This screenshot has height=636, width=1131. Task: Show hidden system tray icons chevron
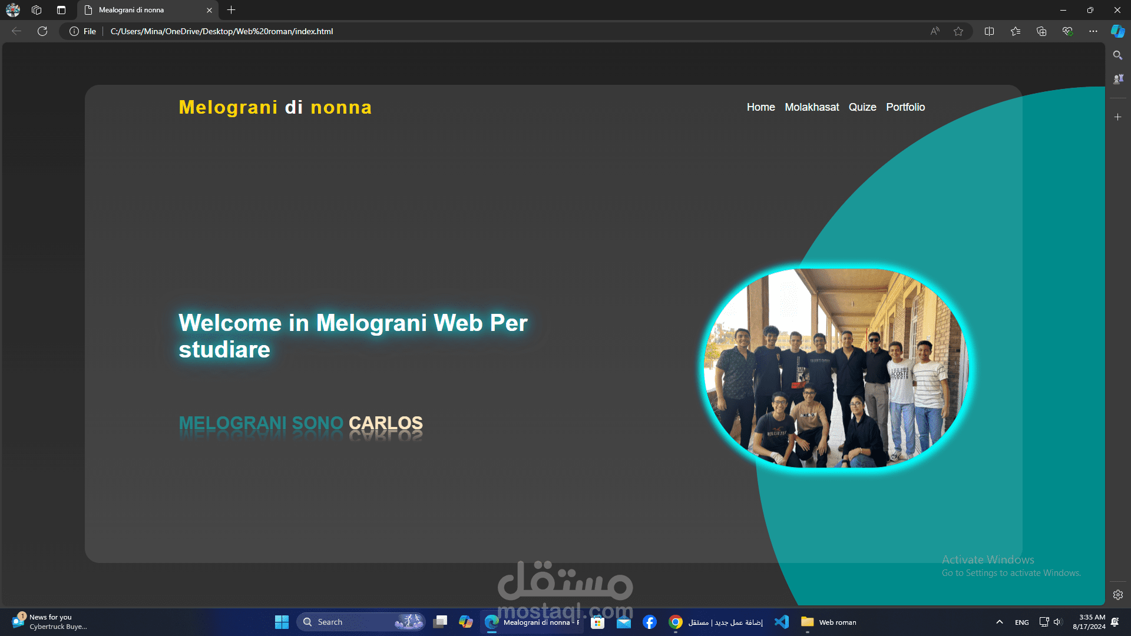[1000, 622]
